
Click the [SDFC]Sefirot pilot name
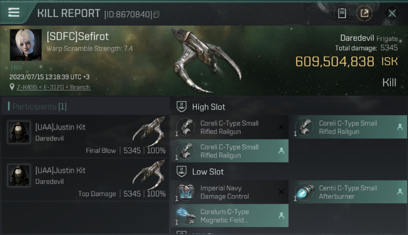[x=78, y=37]
